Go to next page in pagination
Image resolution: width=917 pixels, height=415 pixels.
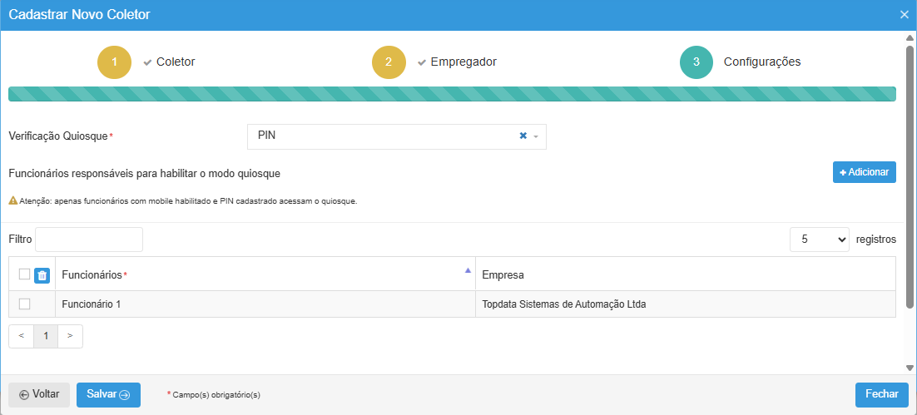point(70,336)
